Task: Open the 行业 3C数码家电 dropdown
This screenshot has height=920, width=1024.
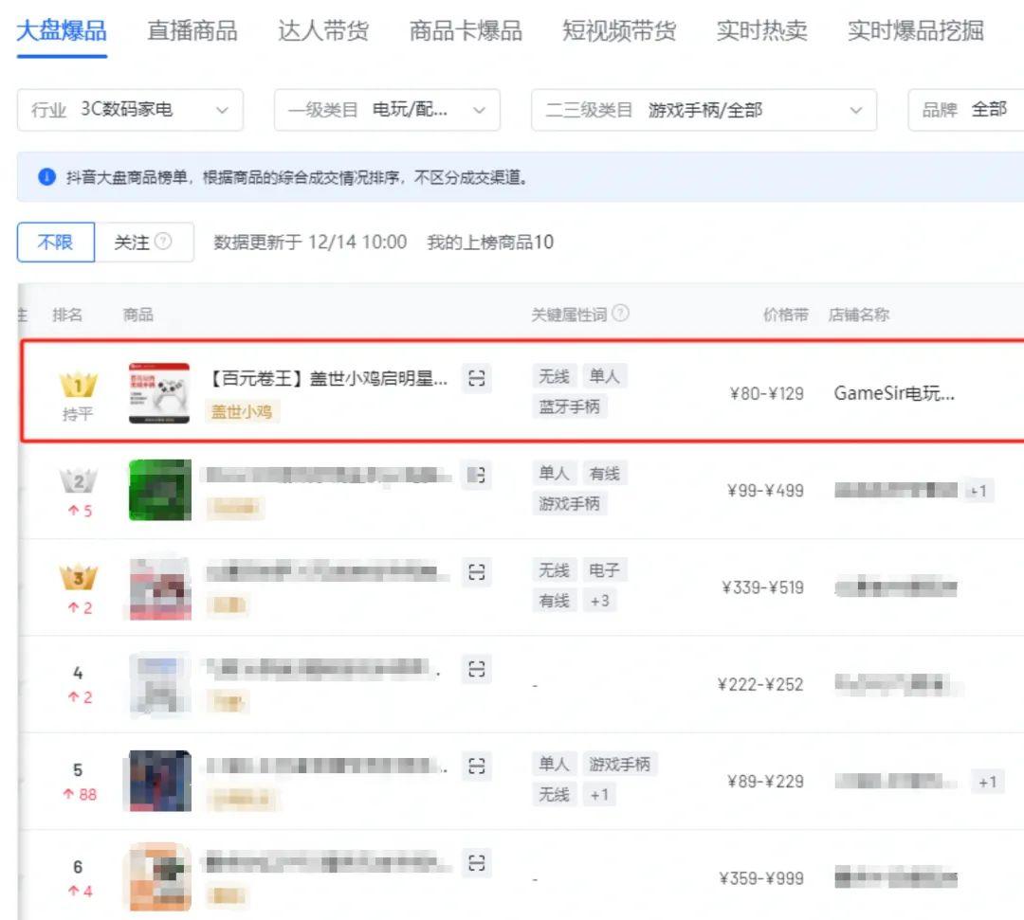Action: point(130,110)
